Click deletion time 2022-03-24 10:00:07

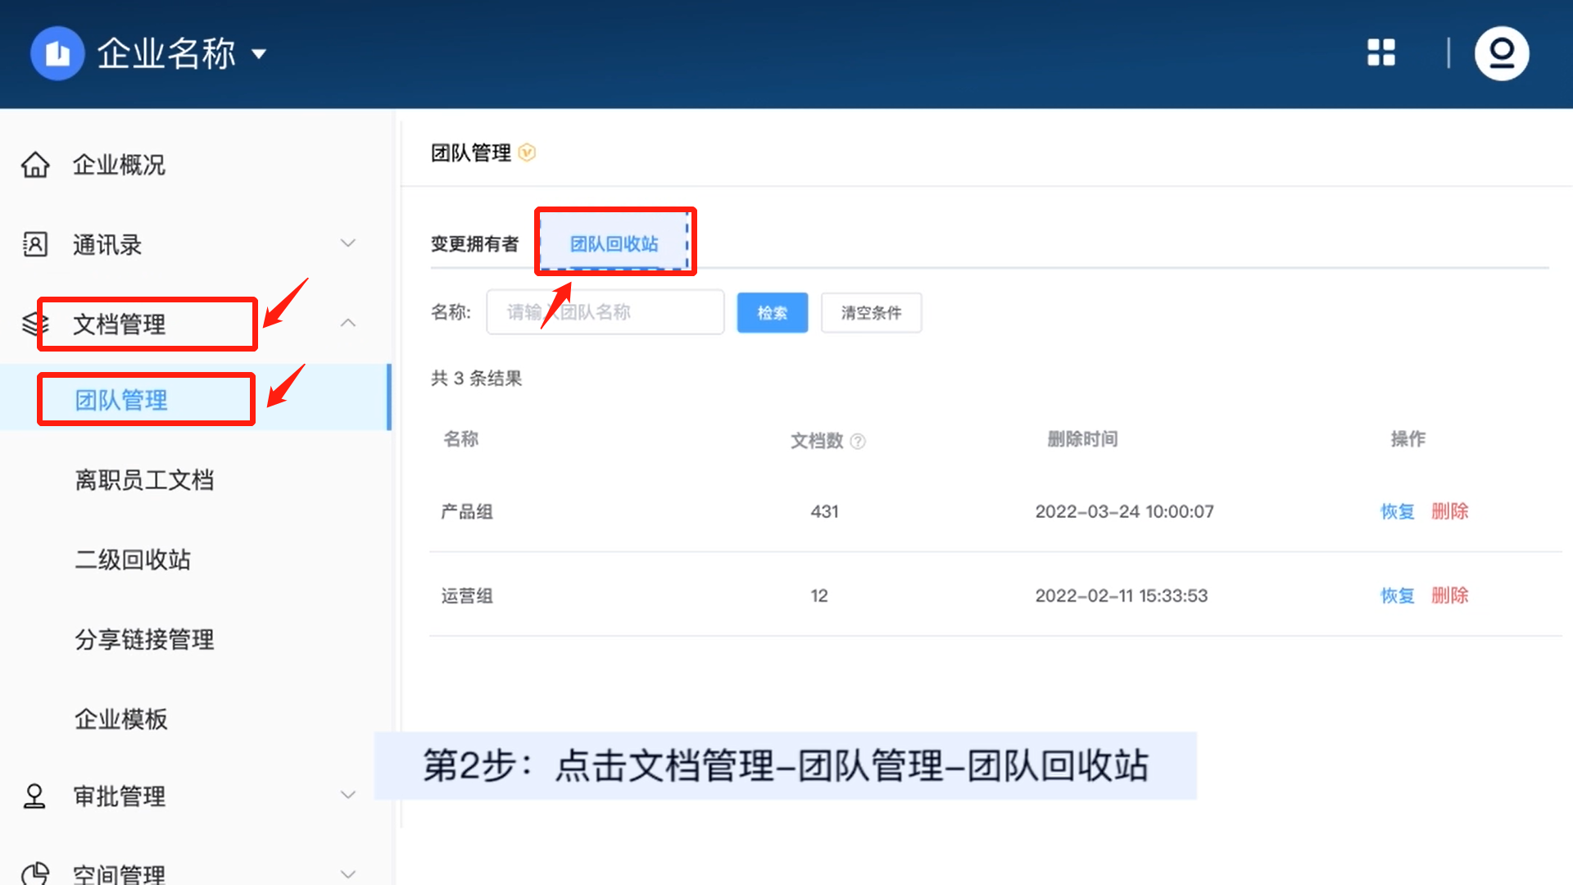[x=1124, y=511]
